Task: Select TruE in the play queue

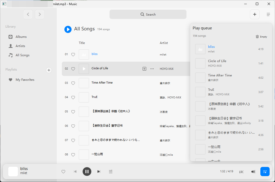Action: pyautogui.click(x=231, y=92)
